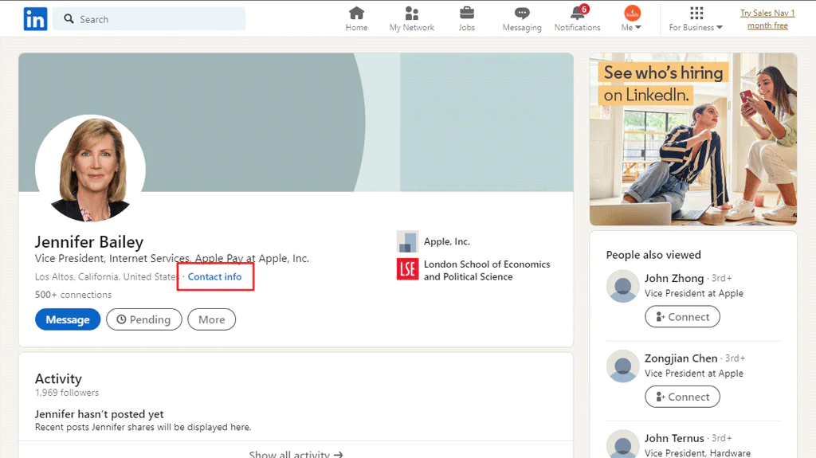
Task: Click into the Search field
Action: (149, 19)
